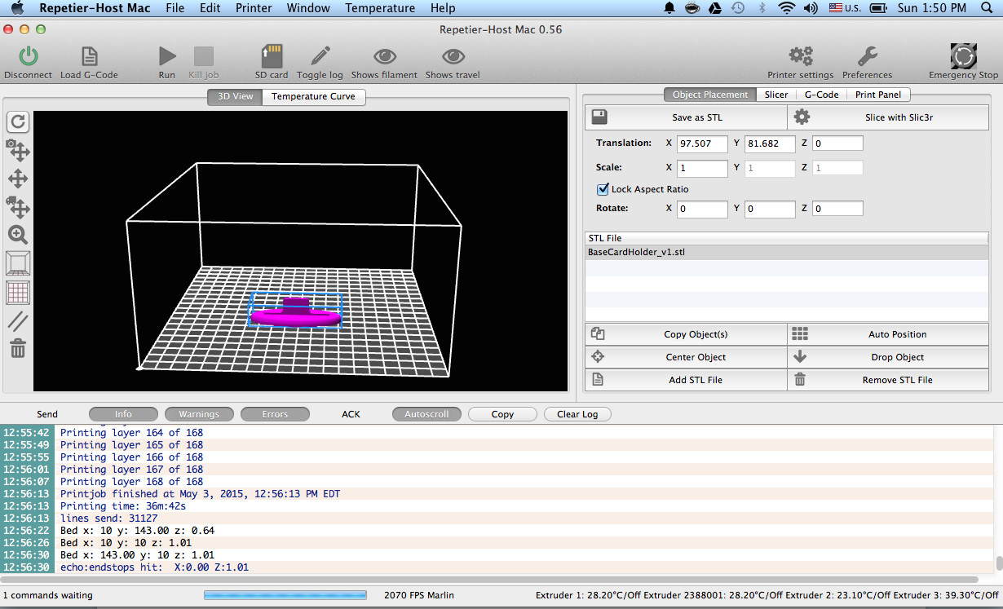The image size is (1003, 609).
Task: Open Spotlight search magnifier in the menu bar
Action: pos(988,8)
